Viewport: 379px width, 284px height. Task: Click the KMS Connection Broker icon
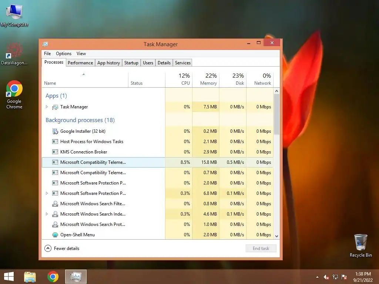tap(55, 152)
